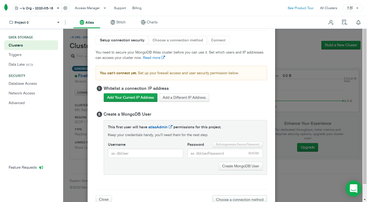Screen dimensions: 367x202
Task: Switch to the Charts tab
Action: coord(149,22)
